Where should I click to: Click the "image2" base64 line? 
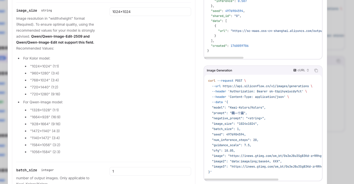[247, 161]
